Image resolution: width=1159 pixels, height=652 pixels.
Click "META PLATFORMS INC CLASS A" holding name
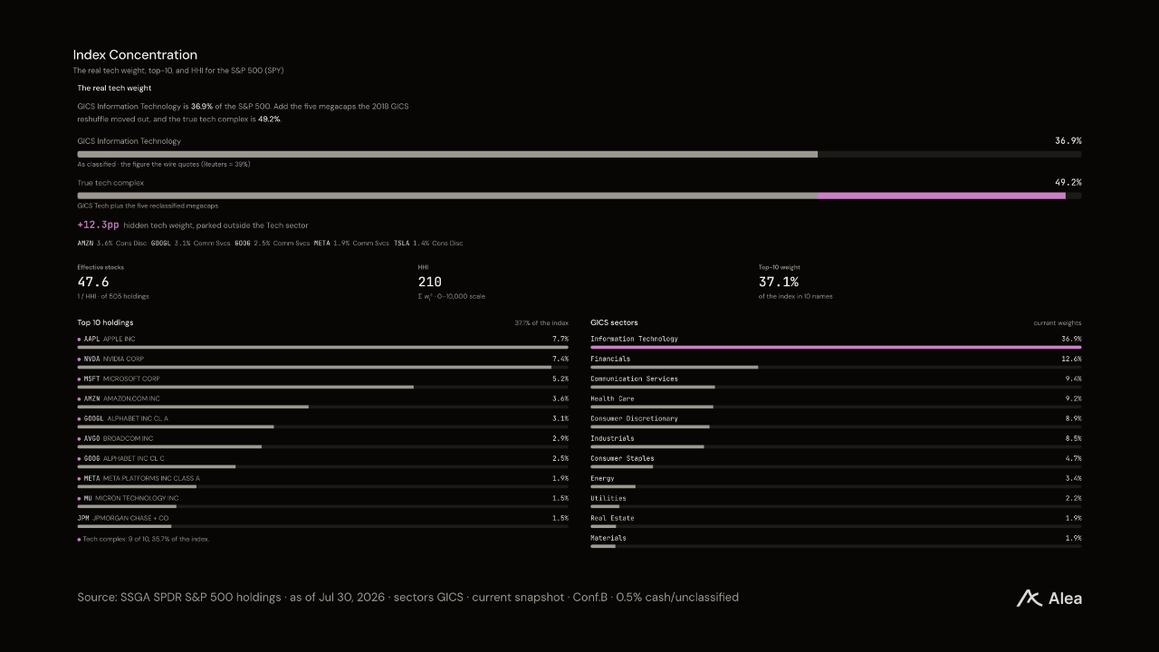pos(151,478)
